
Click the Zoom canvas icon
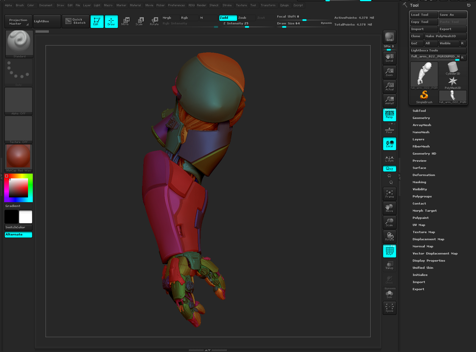389,72
